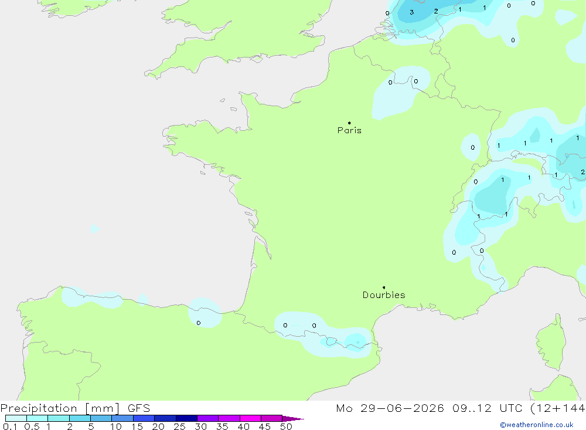Click the 09..12 UTC time range text
The height and width of the screenshot is (430, 586).
click(487, 408)
